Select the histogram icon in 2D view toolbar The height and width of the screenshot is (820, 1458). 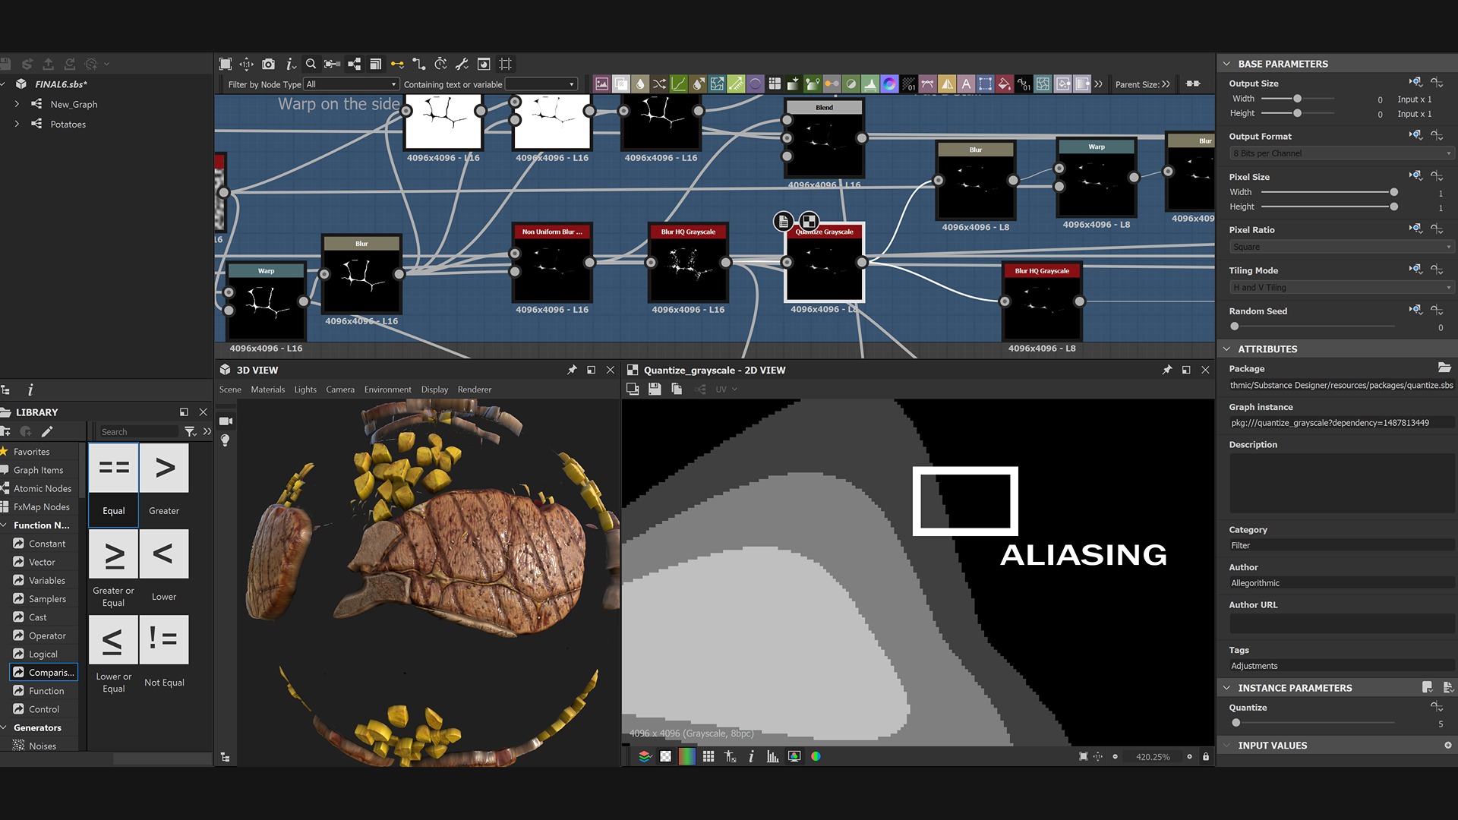pyautogui.click(x=771, y=756)
